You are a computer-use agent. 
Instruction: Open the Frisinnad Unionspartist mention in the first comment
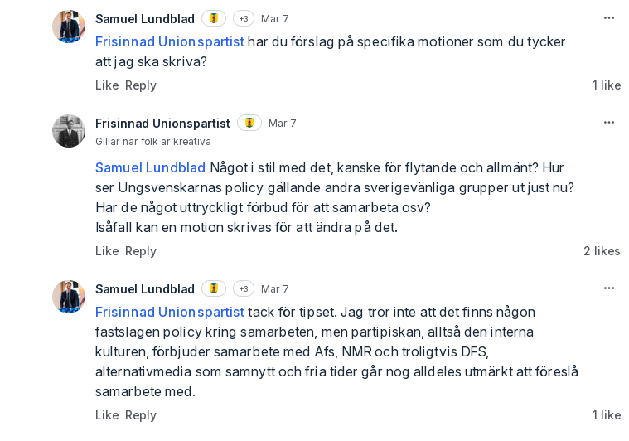coord(170,41)
